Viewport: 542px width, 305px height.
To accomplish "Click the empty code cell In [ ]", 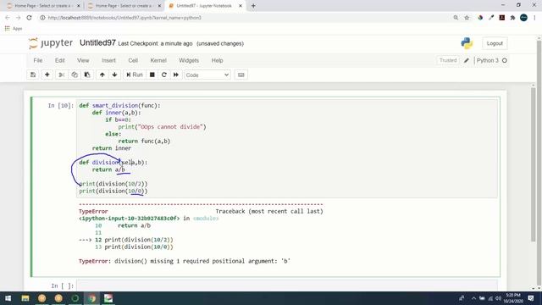I will (287, 286).
